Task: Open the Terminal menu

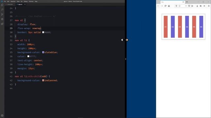Action: click(31, 1)
